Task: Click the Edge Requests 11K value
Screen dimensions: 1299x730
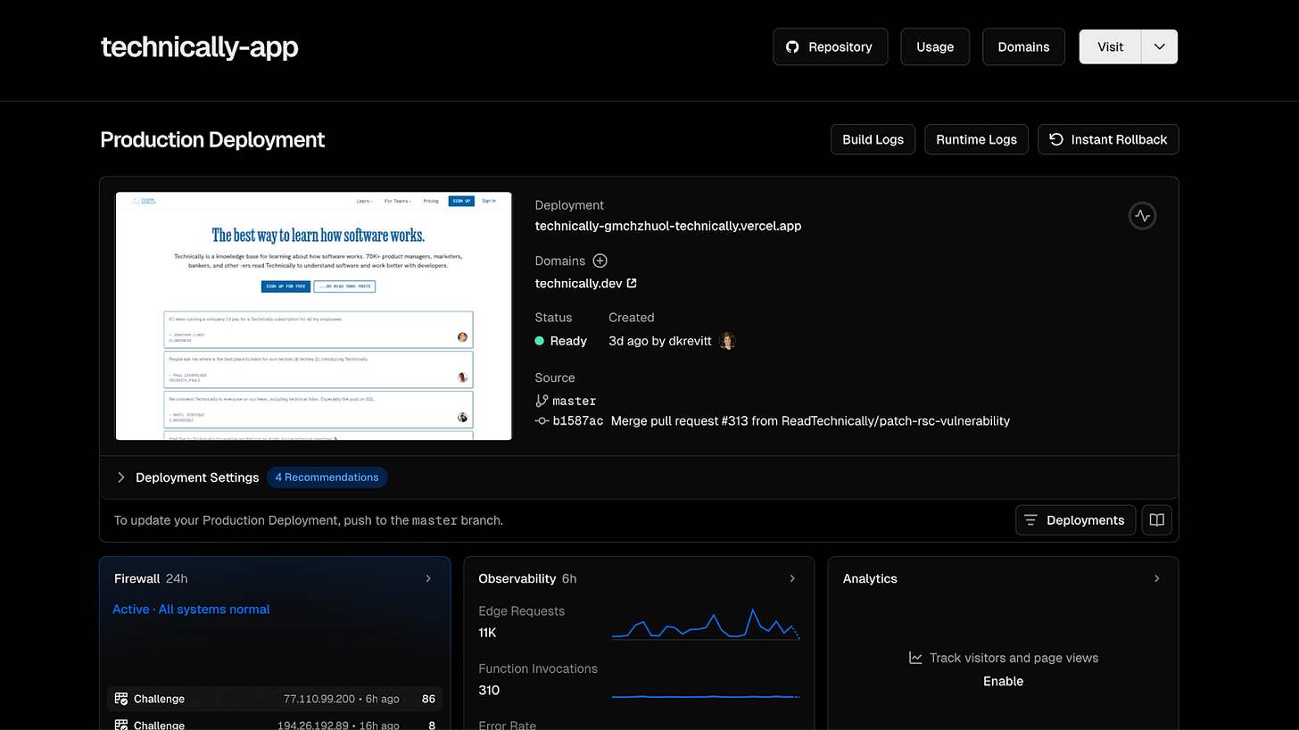Action: click(487, 633)
